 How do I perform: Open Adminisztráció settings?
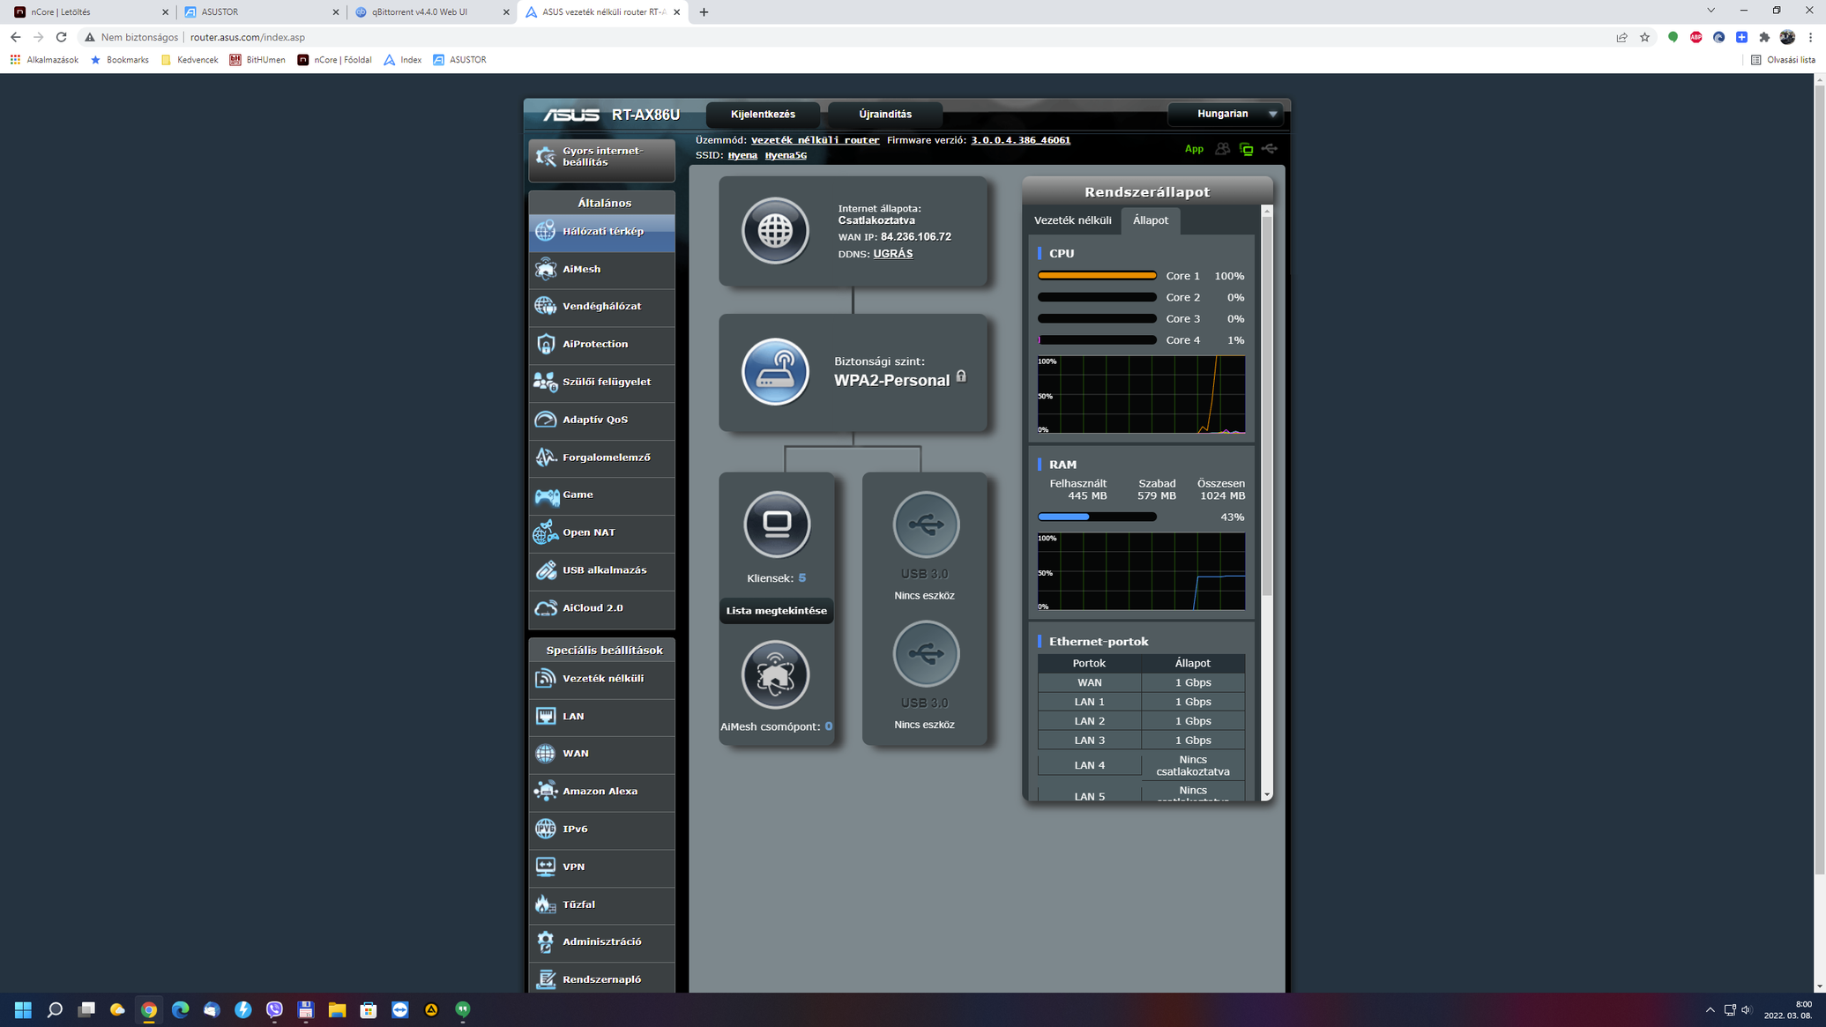602,942
